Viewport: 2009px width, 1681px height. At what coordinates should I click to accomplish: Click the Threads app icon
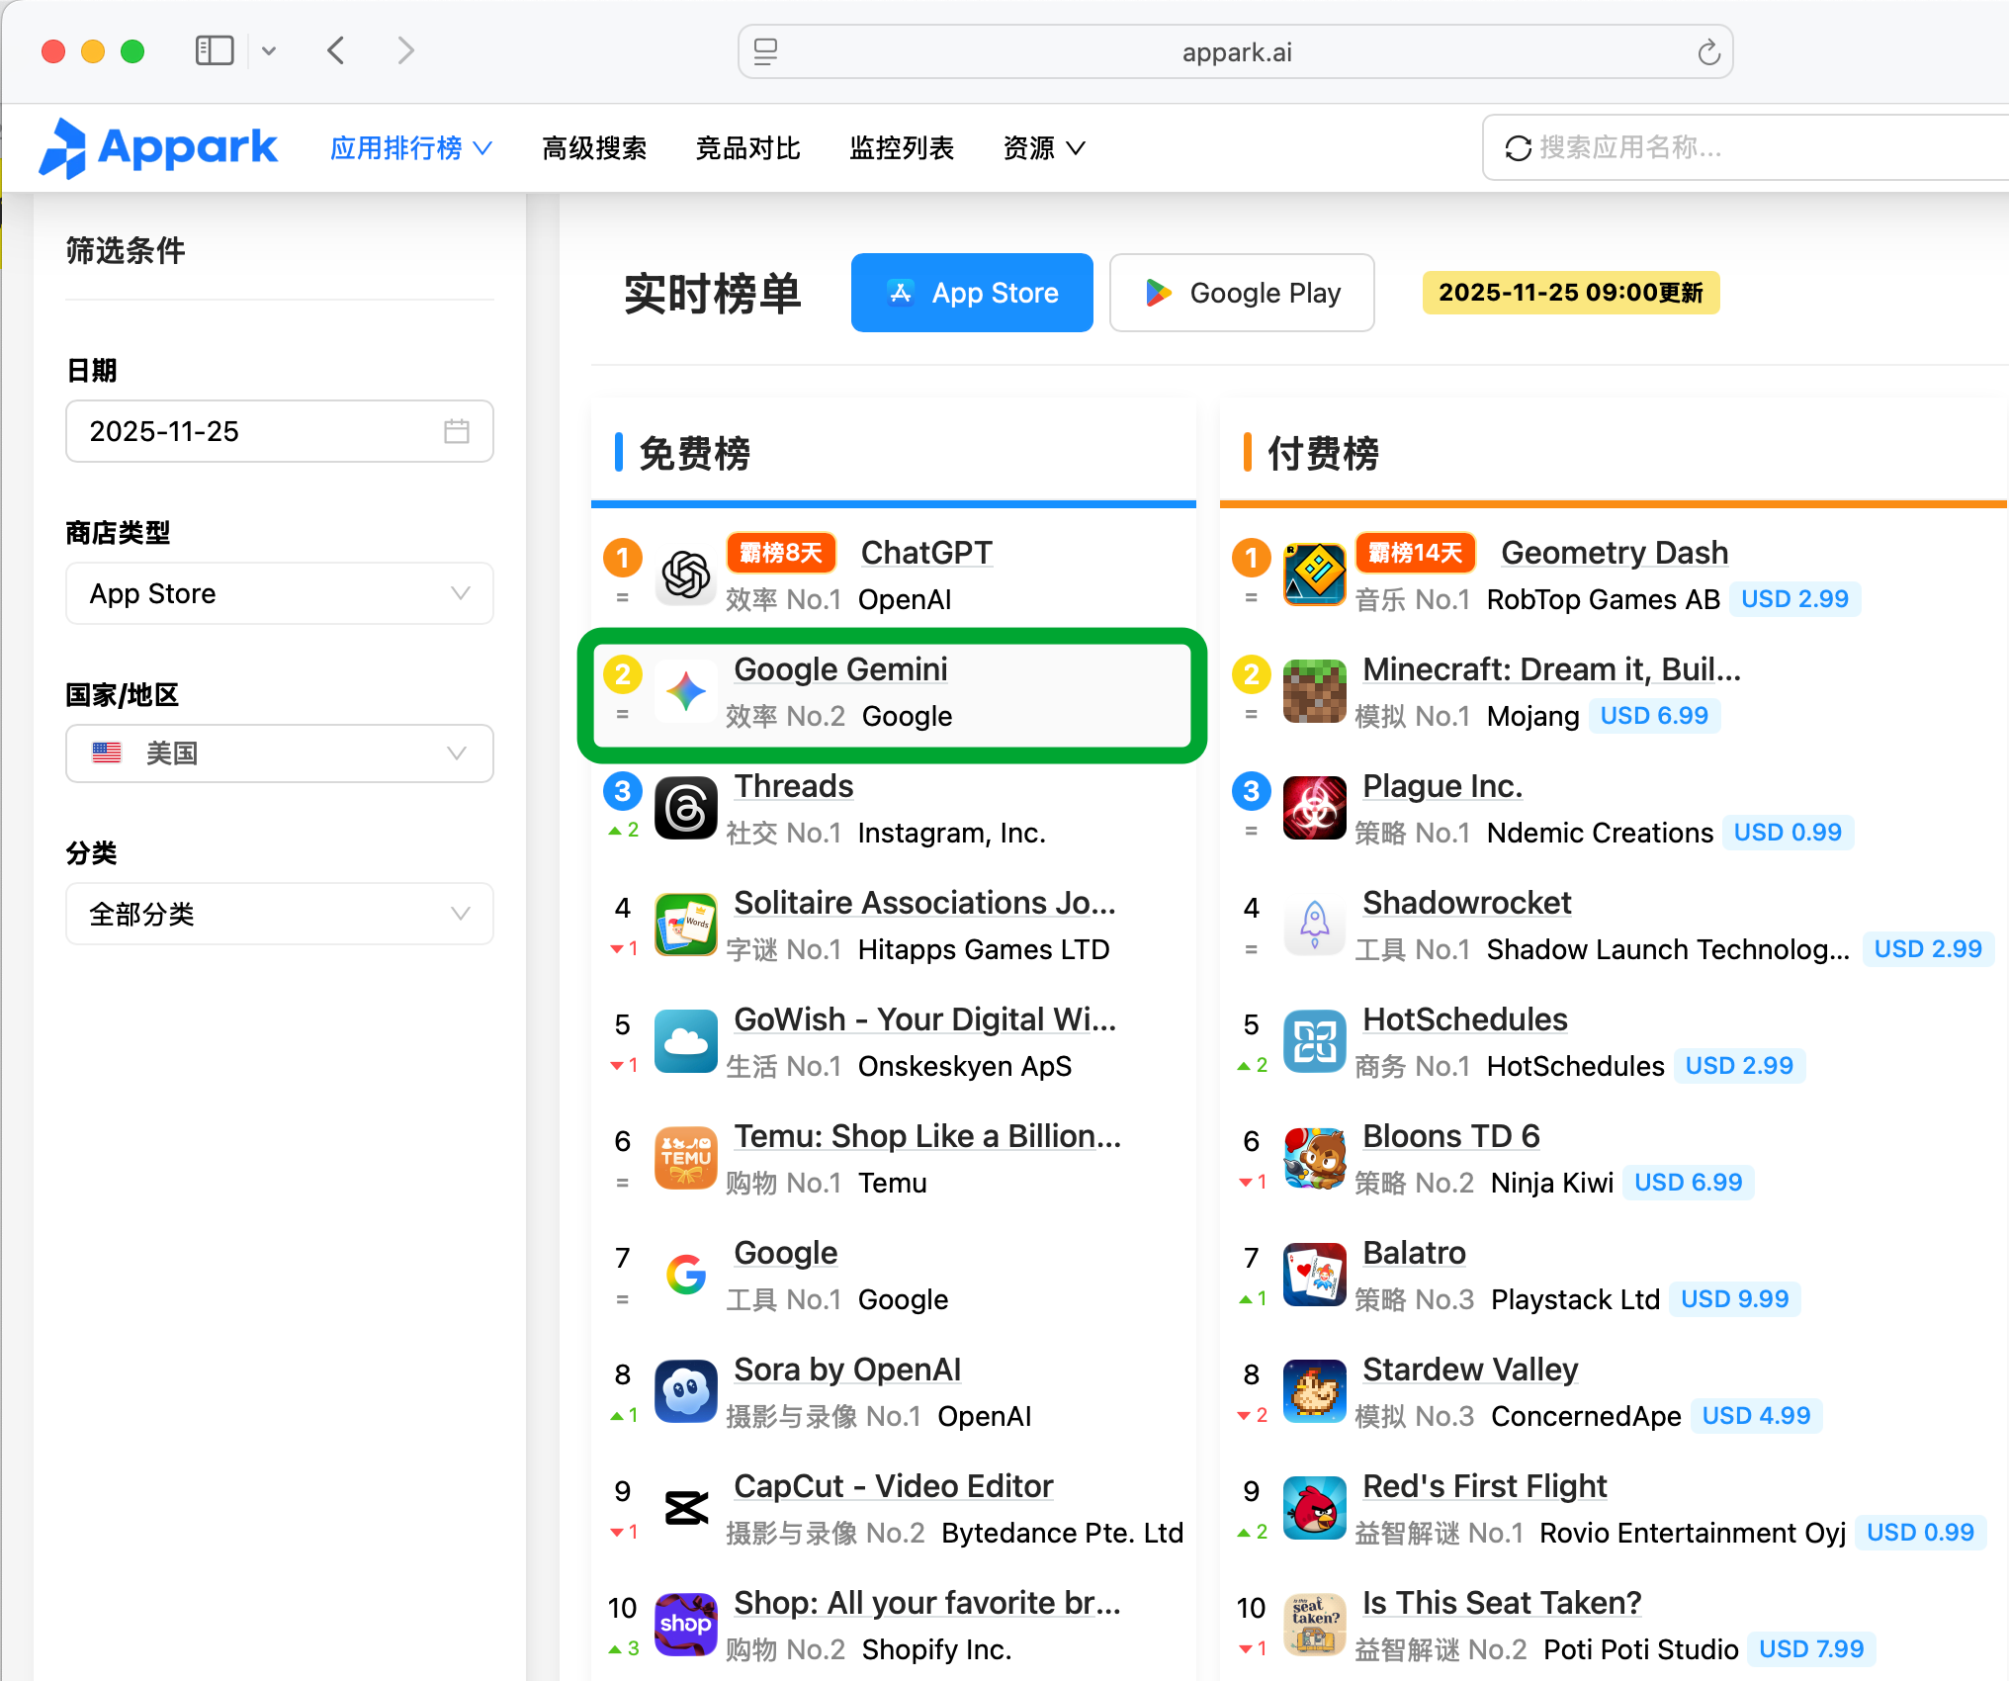coord(685,809)
